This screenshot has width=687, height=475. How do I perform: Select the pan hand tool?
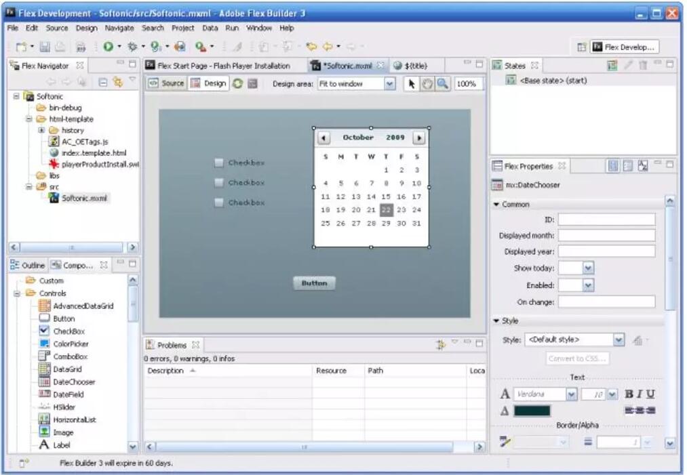pyautogui.click(x=427, y=84)
